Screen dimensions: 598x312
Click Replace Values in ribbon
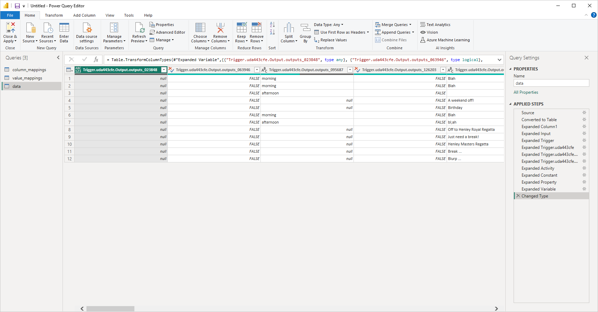click(x=331, y=40)
